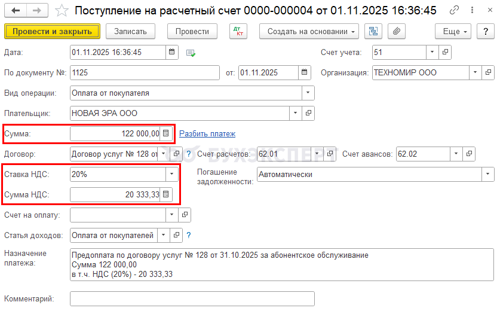Image resolution: width=500 pixels, height=311 pixels.
Task: Expand the Вид операции dropdown
Action: pyautogui.click(x=308, y=93)
